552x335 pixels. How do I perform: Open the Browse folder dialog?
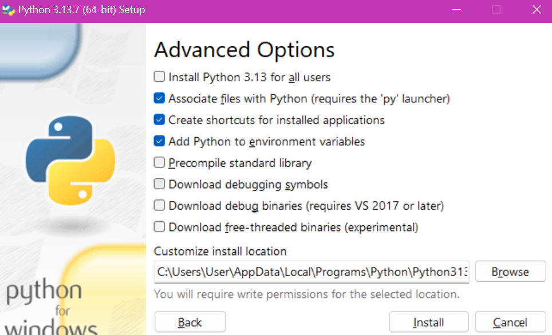click(510, 272)
